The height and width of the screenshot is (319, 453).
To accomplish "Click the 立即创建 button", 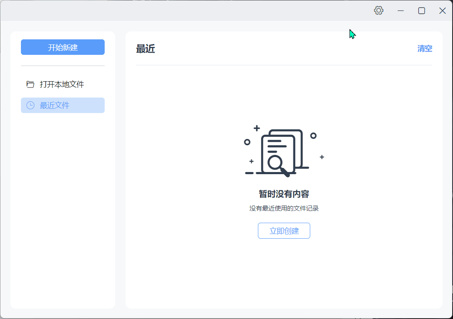I will coord(284,230).
